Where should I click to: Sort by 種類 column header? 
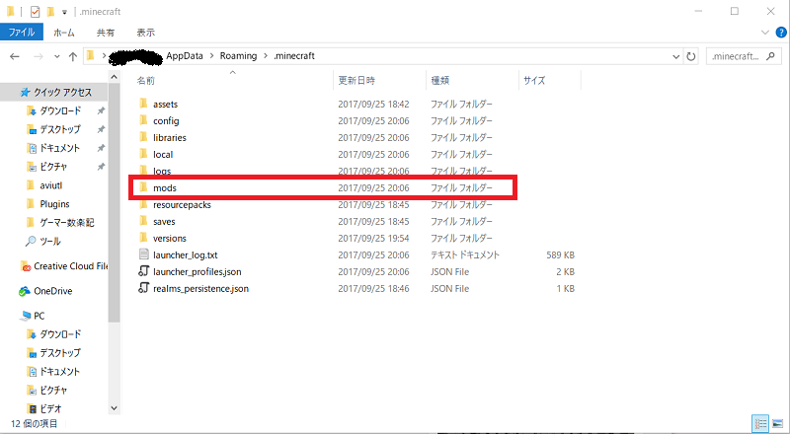point(439,81)
